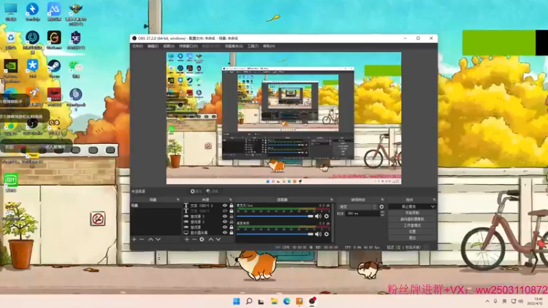
Task: Open source 属性 button above Sources
Action: click(196, 192)
